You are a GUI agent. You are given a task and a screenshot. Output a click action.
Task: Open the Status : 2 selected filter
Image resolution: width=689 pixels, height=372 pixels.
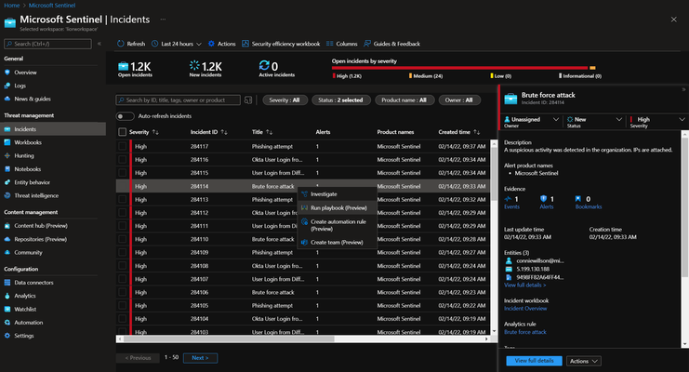[341, 100]
